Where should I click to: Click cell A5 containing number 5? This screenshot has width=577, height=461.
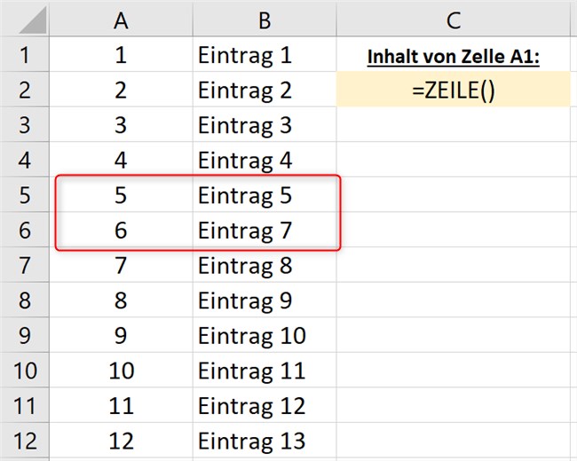tap(121, 195)
